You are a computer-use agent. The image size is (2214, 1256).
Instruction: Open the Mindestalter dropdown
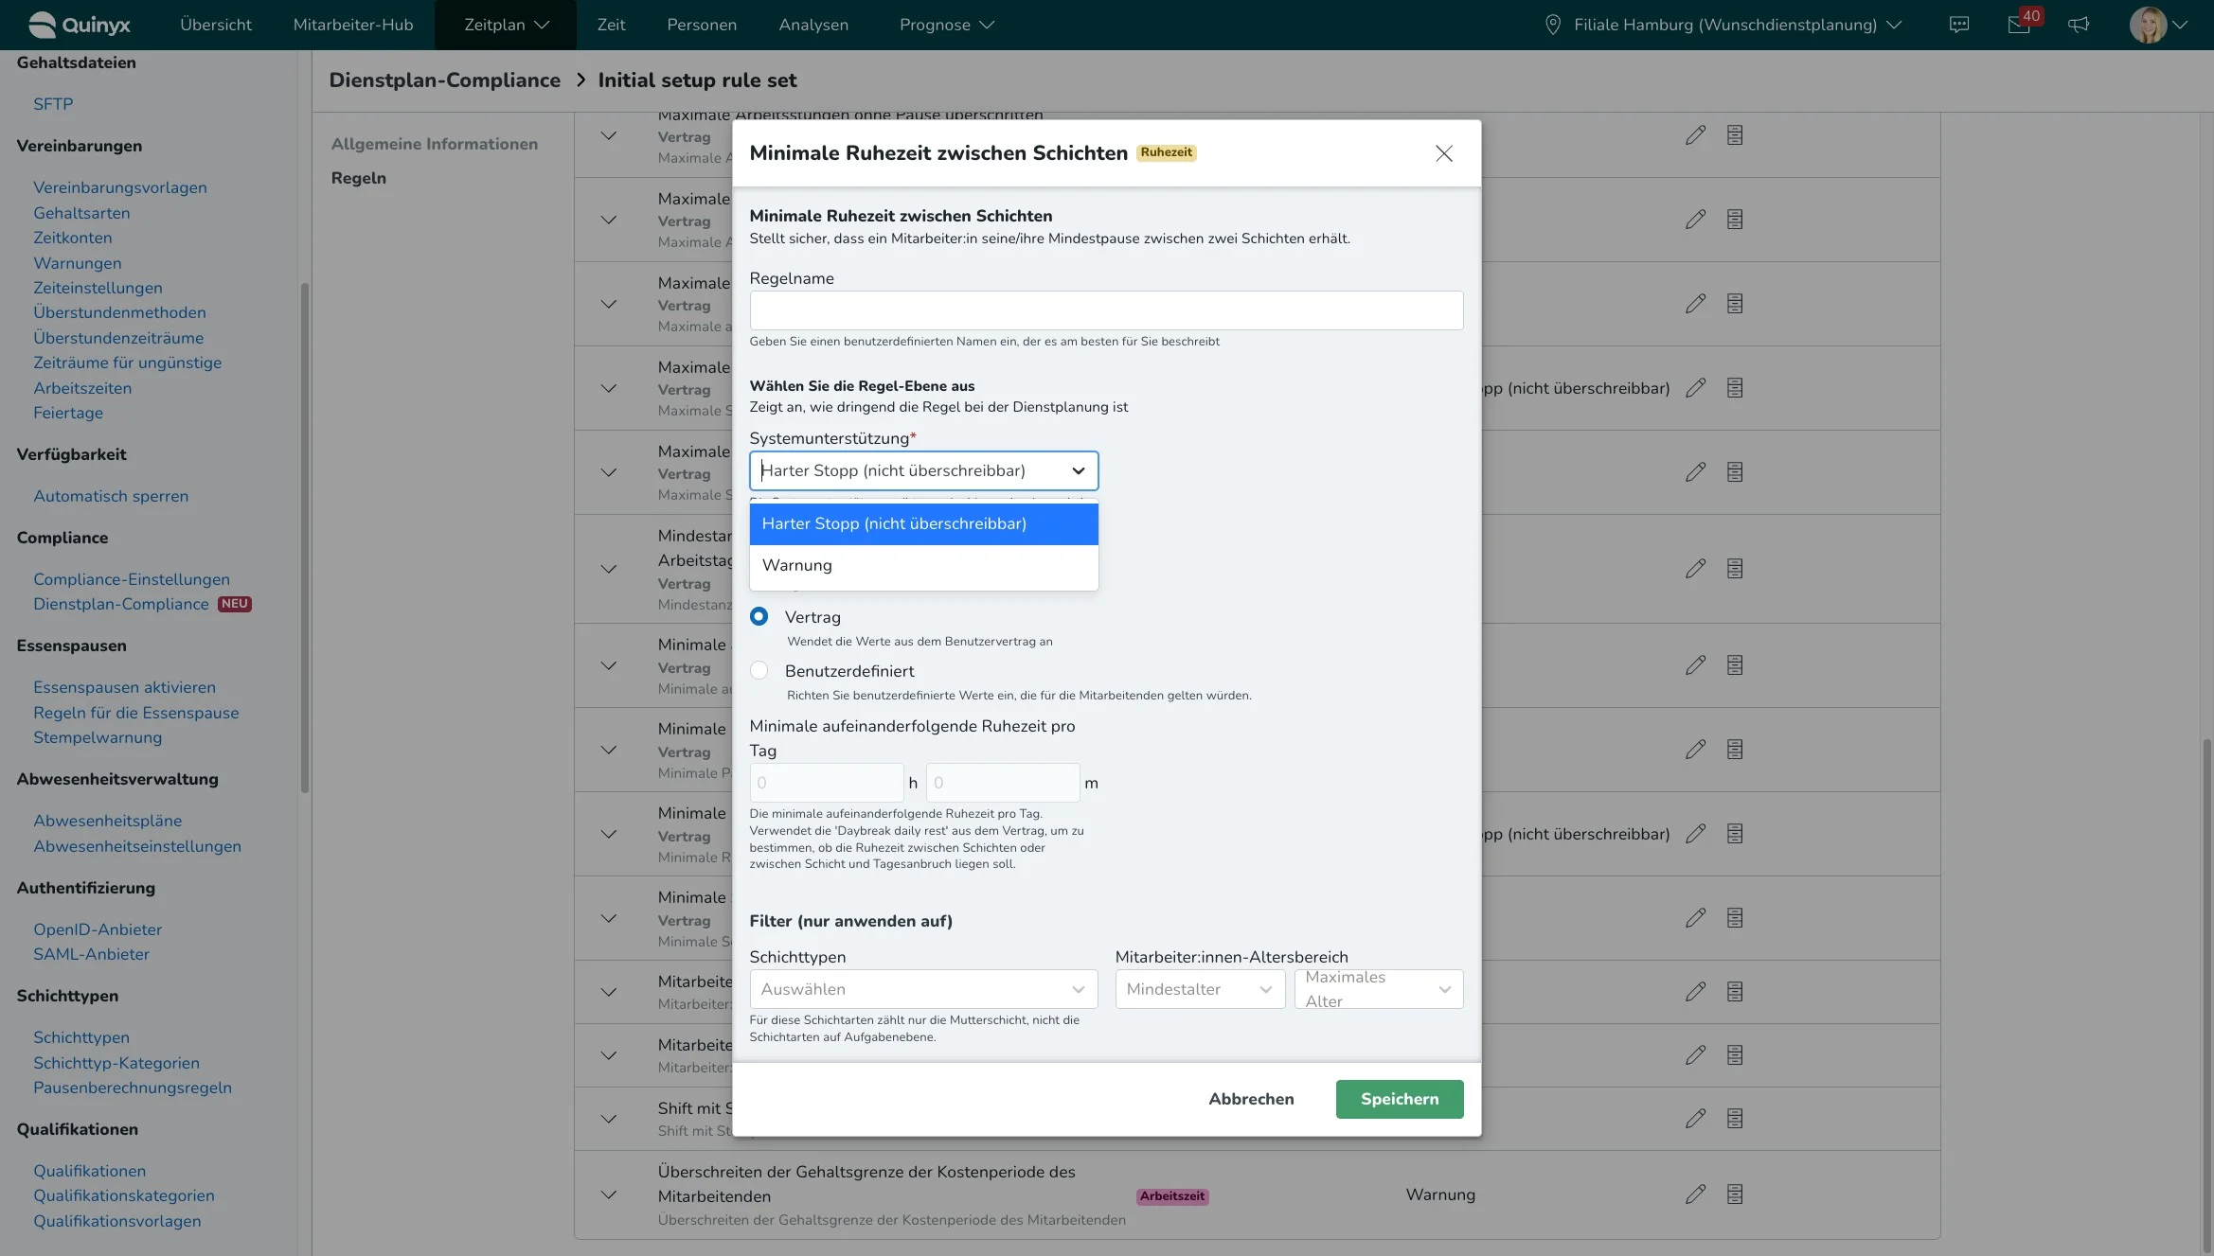pyautogui.click(x=1199, y=989)
